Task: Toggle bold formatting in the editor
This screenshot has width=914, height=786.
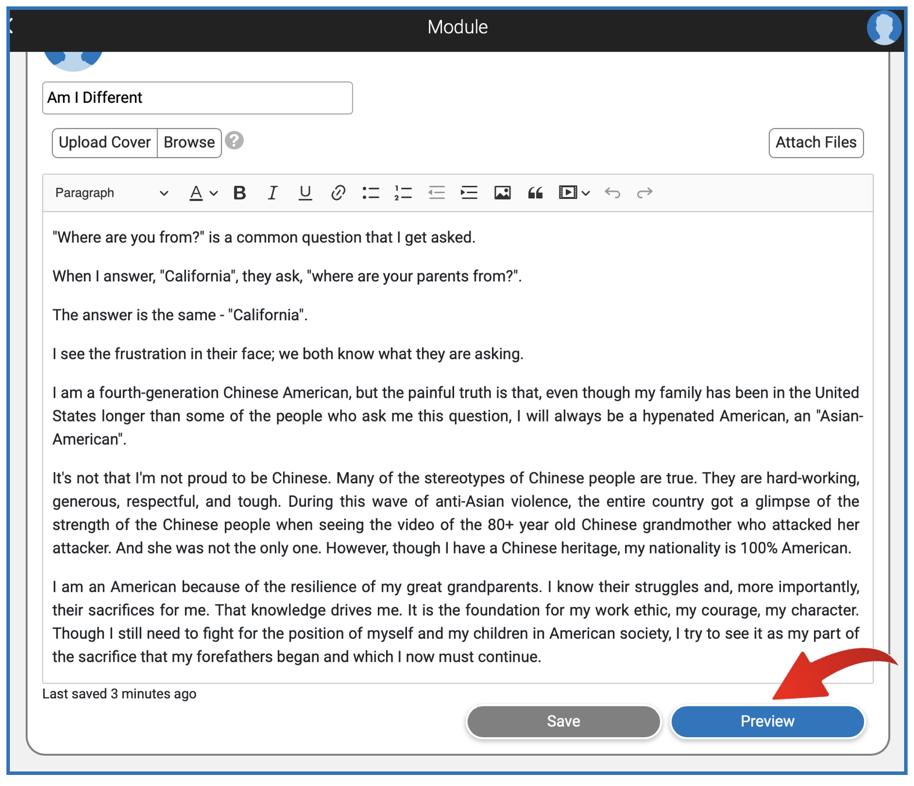Action: pos(240,193)
